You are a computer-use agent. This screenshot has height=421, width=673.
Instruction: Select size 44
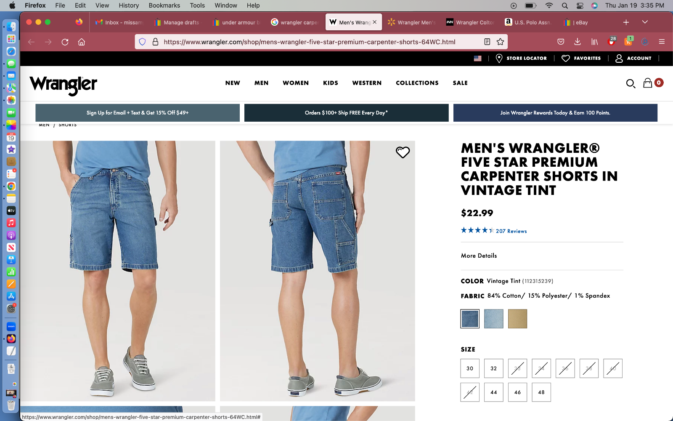(494, 392)
